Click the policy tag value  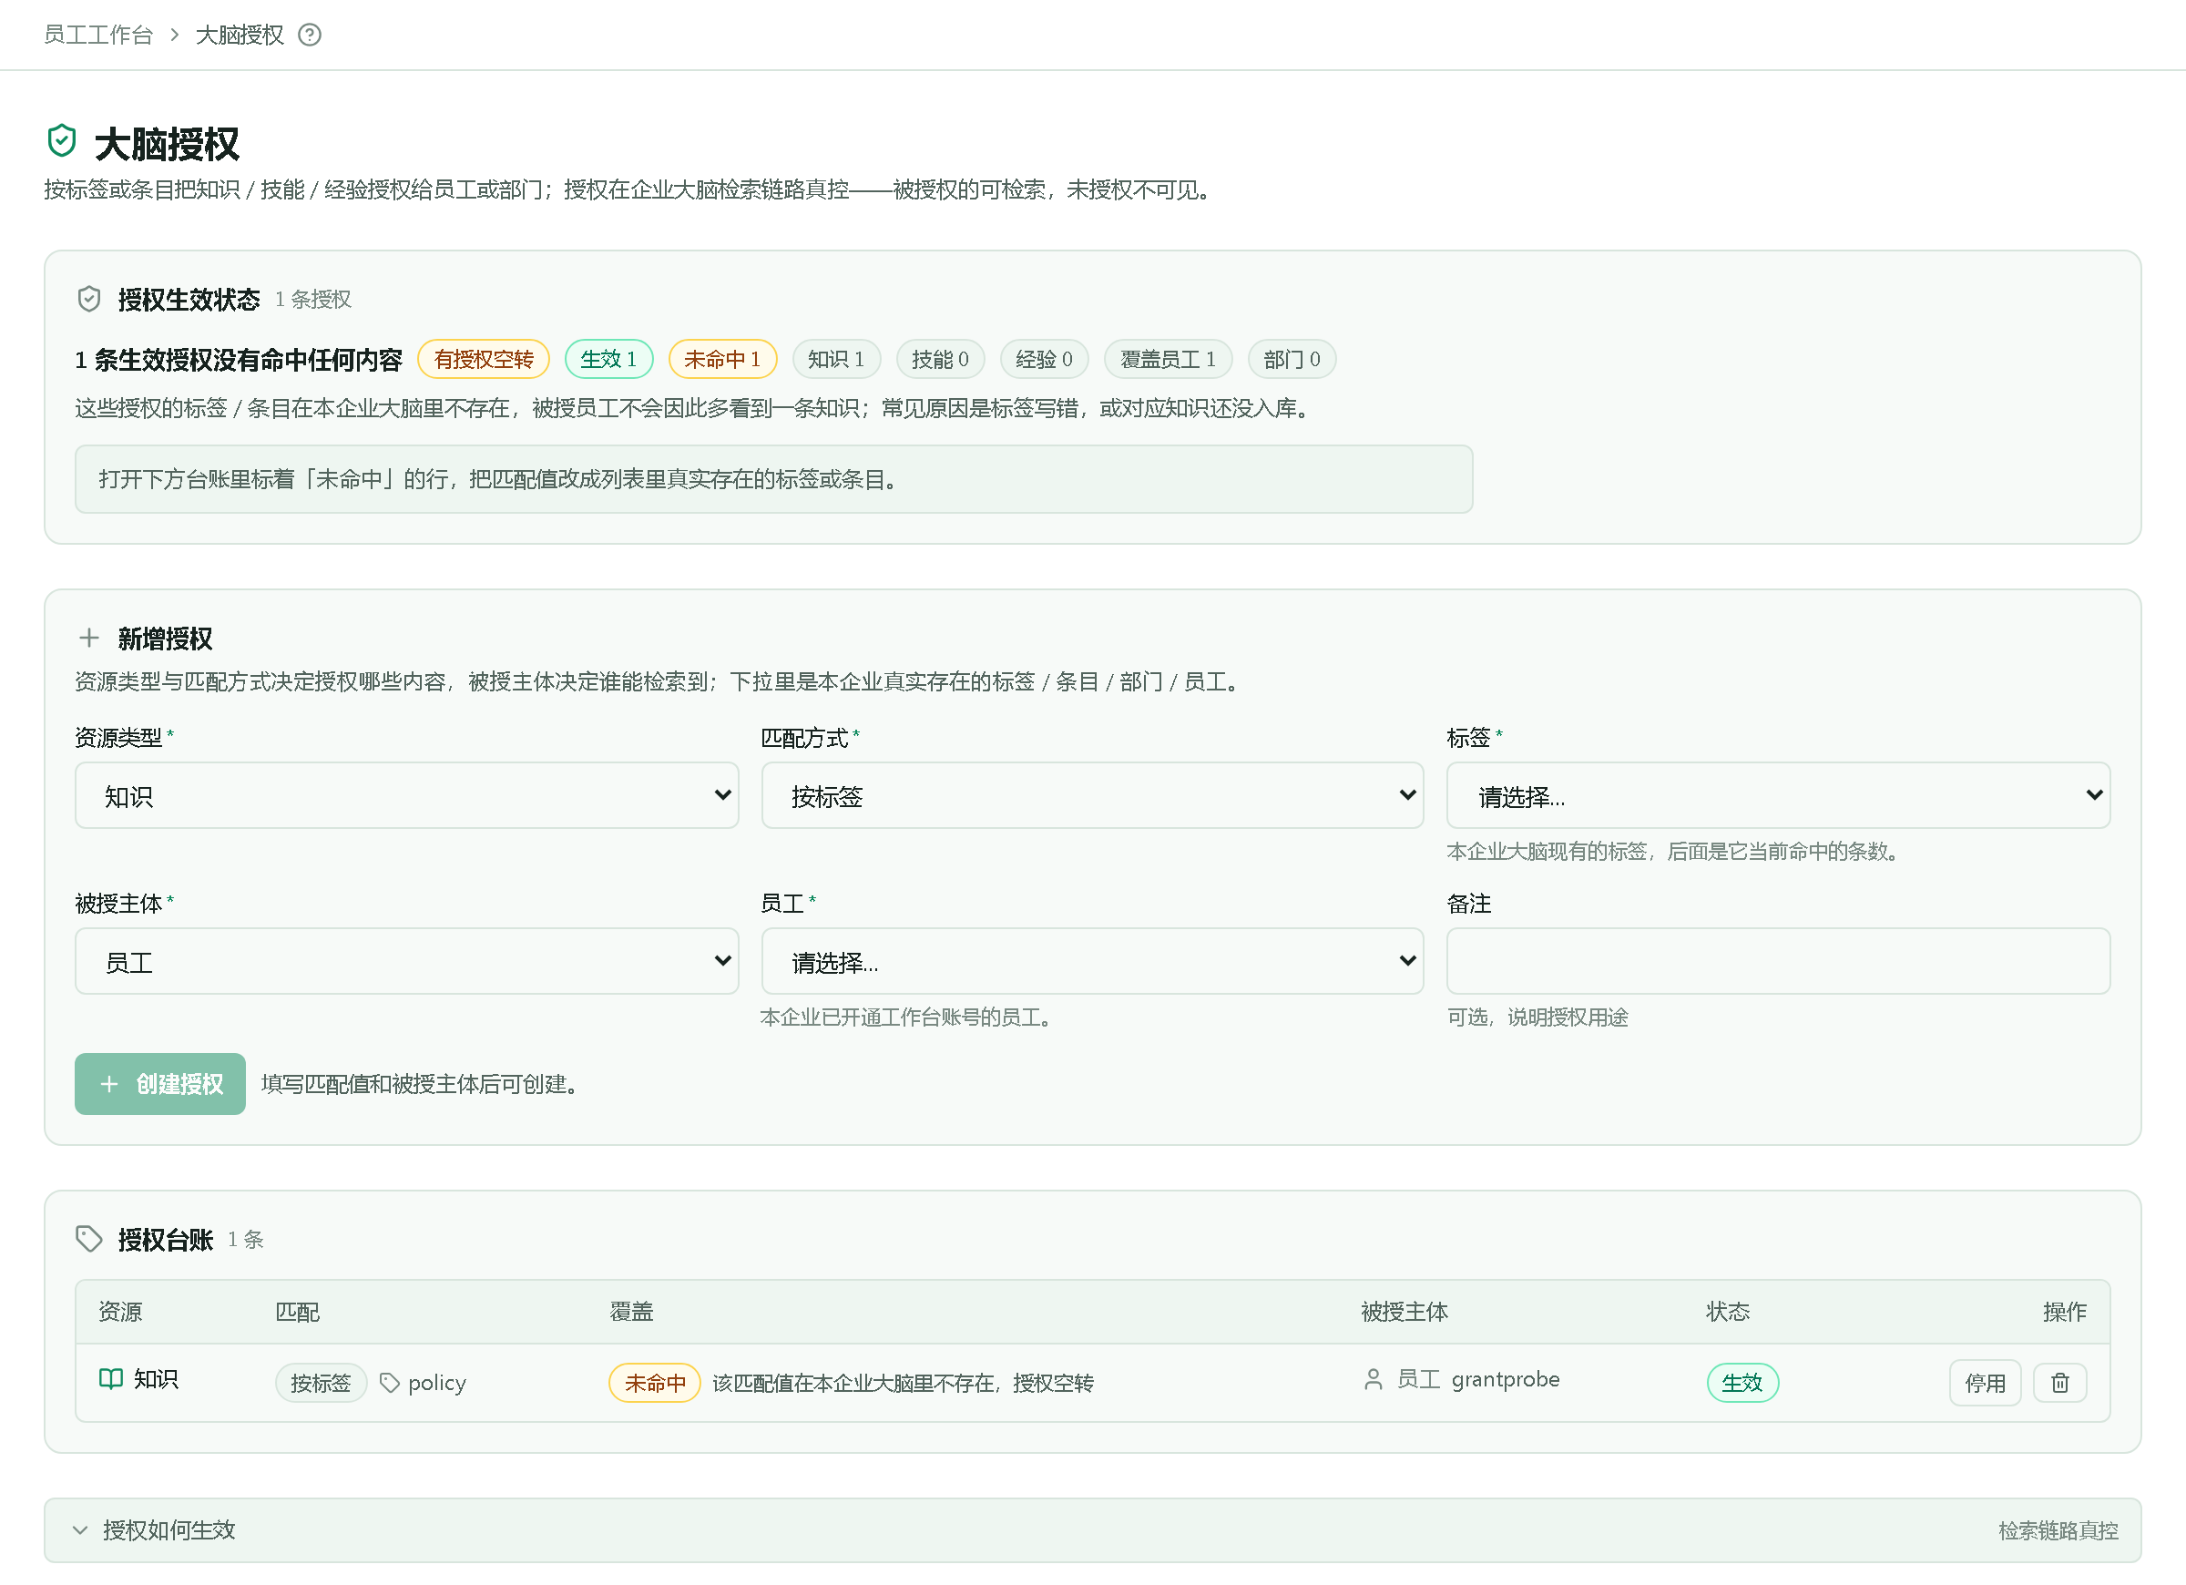pyautogui.click(x=436, y=1383)
